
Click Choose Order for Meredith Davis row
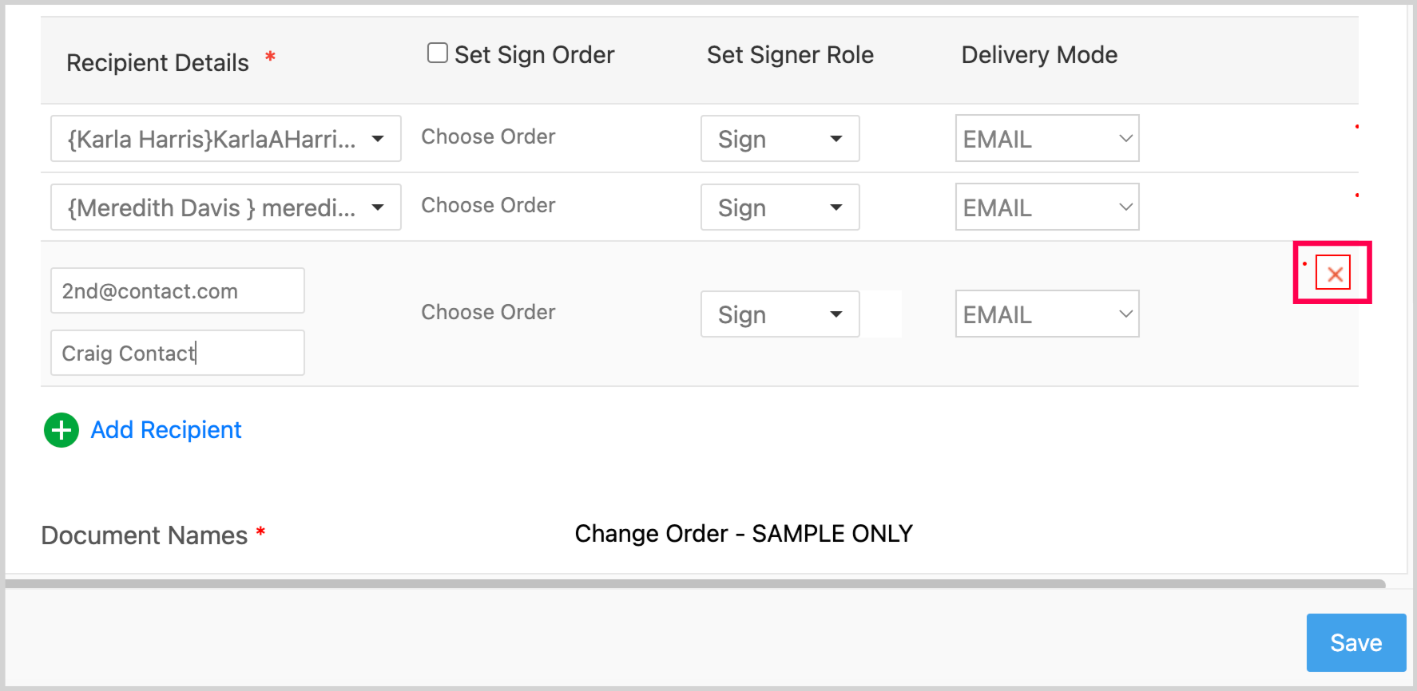pyautogui.click(x=488, y=205)
